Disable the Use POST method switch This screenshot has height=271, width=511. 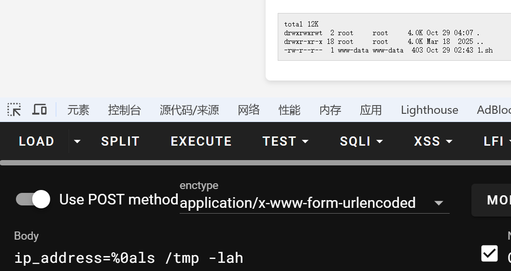click(x=33, y=199)
